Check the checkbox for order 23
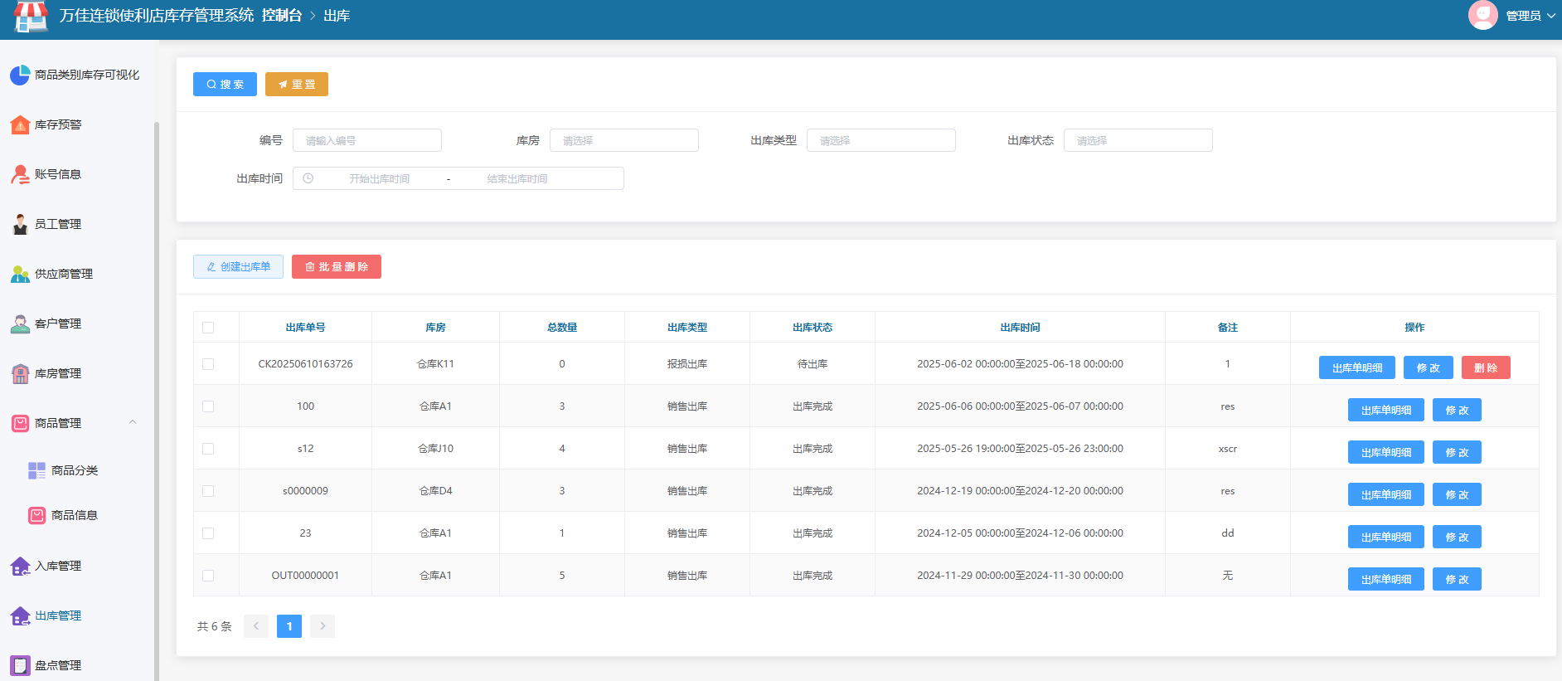This screenshot has height=681, width=1562. (x=208, y=533)
